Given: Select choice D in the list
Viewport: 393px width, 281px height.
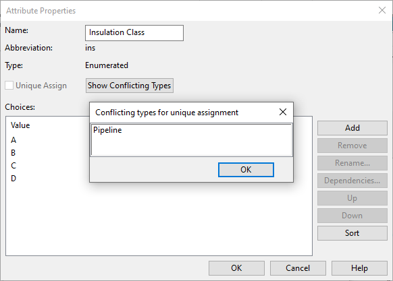Looking at the screenshot, I should pyautogui.click(x=14, y=178).
